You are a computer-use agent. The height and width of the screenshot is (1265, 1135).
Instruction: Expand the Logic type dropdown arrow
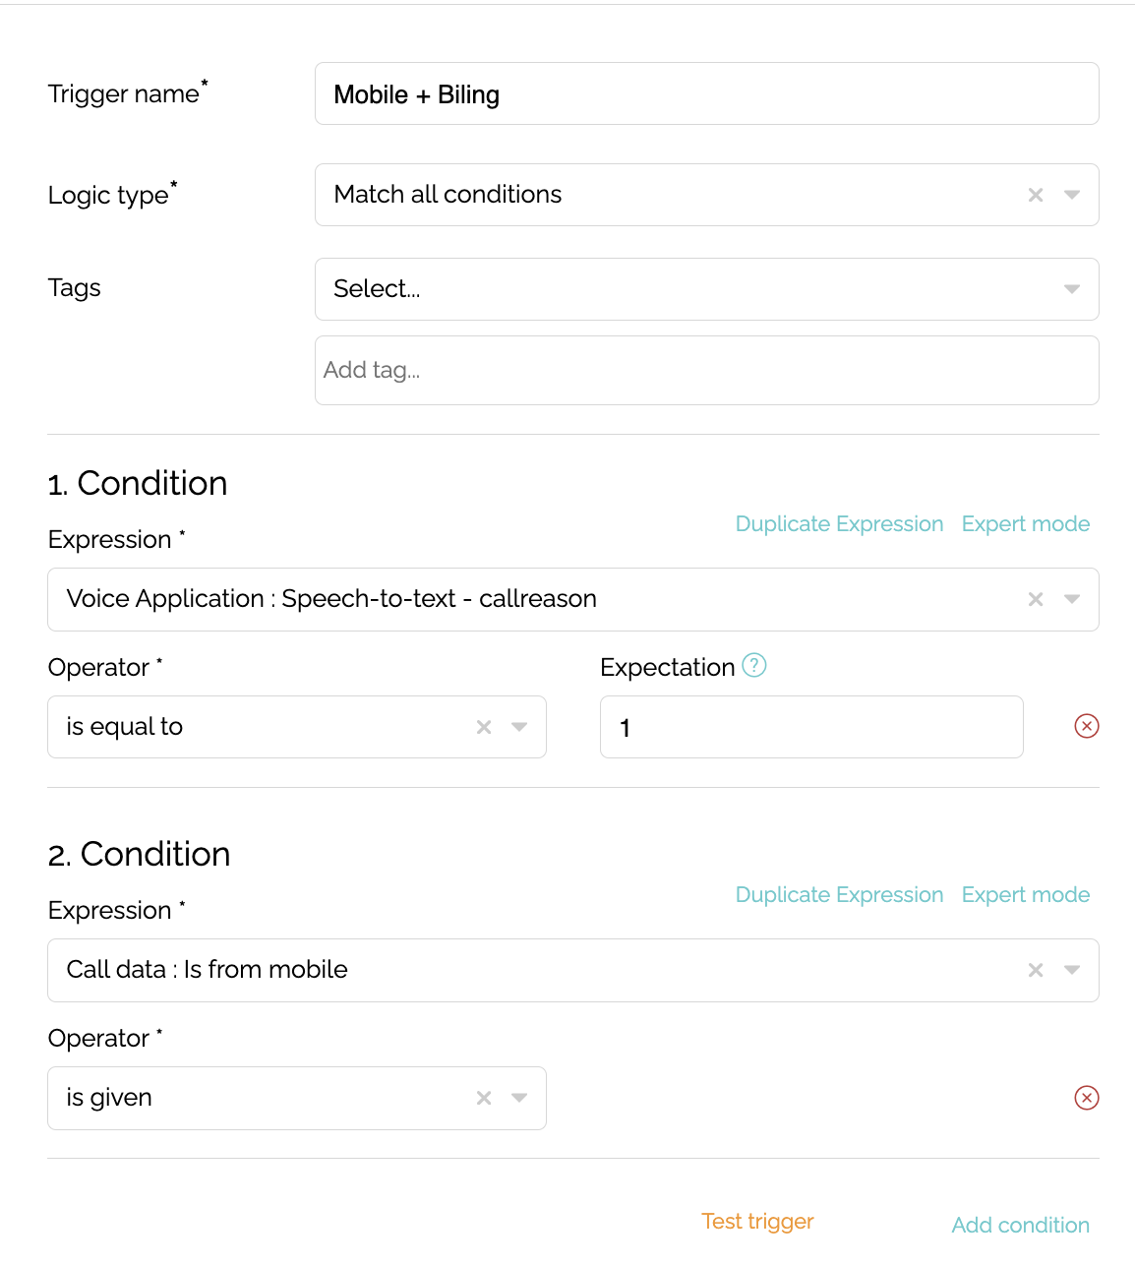[x=1072, y=195]
